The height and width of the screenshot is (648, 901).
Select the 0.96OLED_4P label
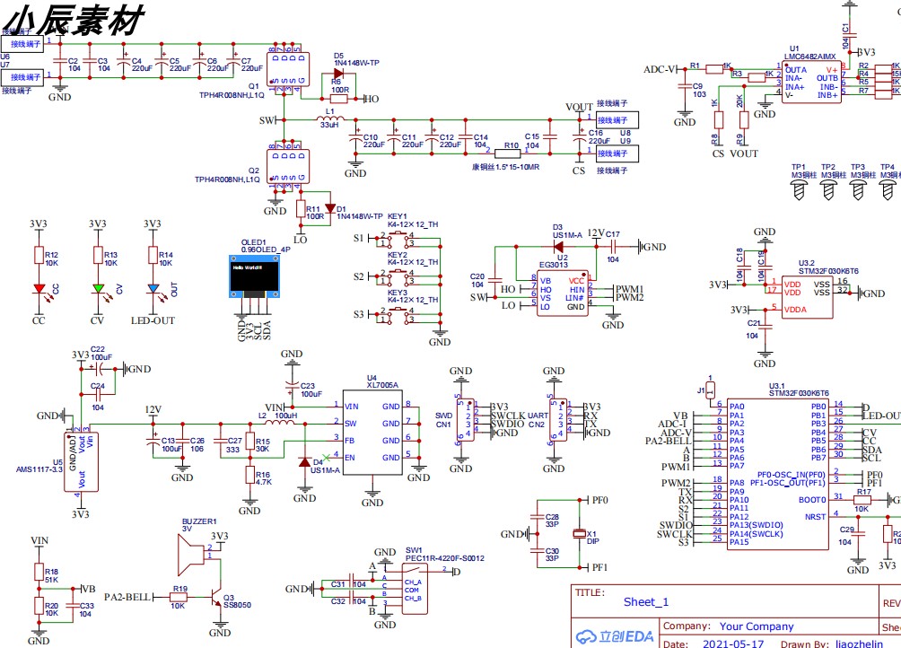coord(266,250)
